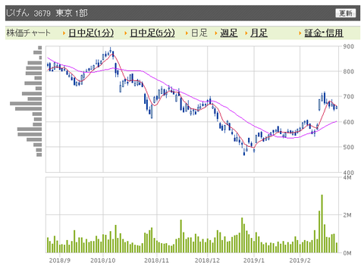This screenshot has height=275, width=364.
Task: Open the 証金・信用 margin data link
Action: click(x=324, y=33)
